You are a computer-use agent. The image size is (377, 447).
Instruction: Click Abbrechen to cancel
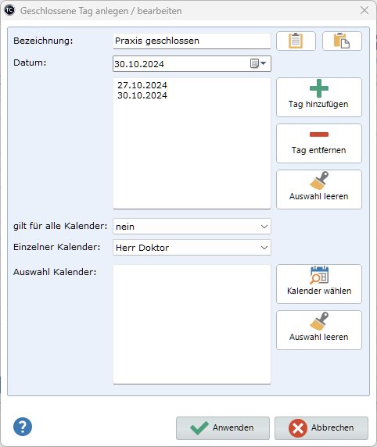click(x=321, y=428)
